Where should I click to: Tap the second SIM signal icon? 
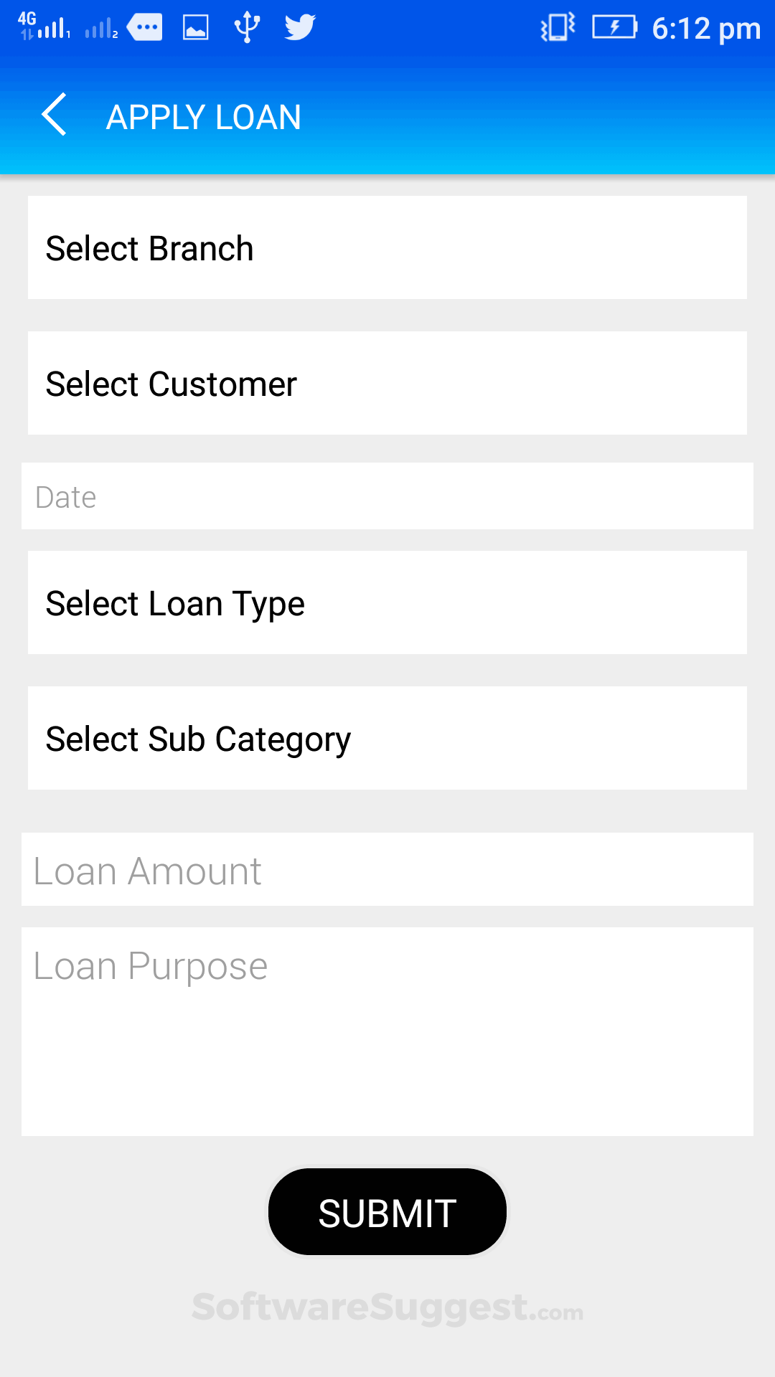click(x=101, y=29)
